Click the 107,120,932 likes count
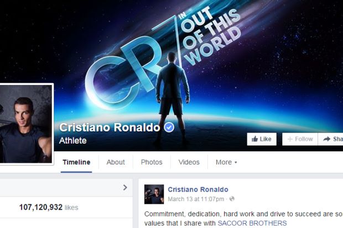The image size is (343, 228). pos(49,207)
